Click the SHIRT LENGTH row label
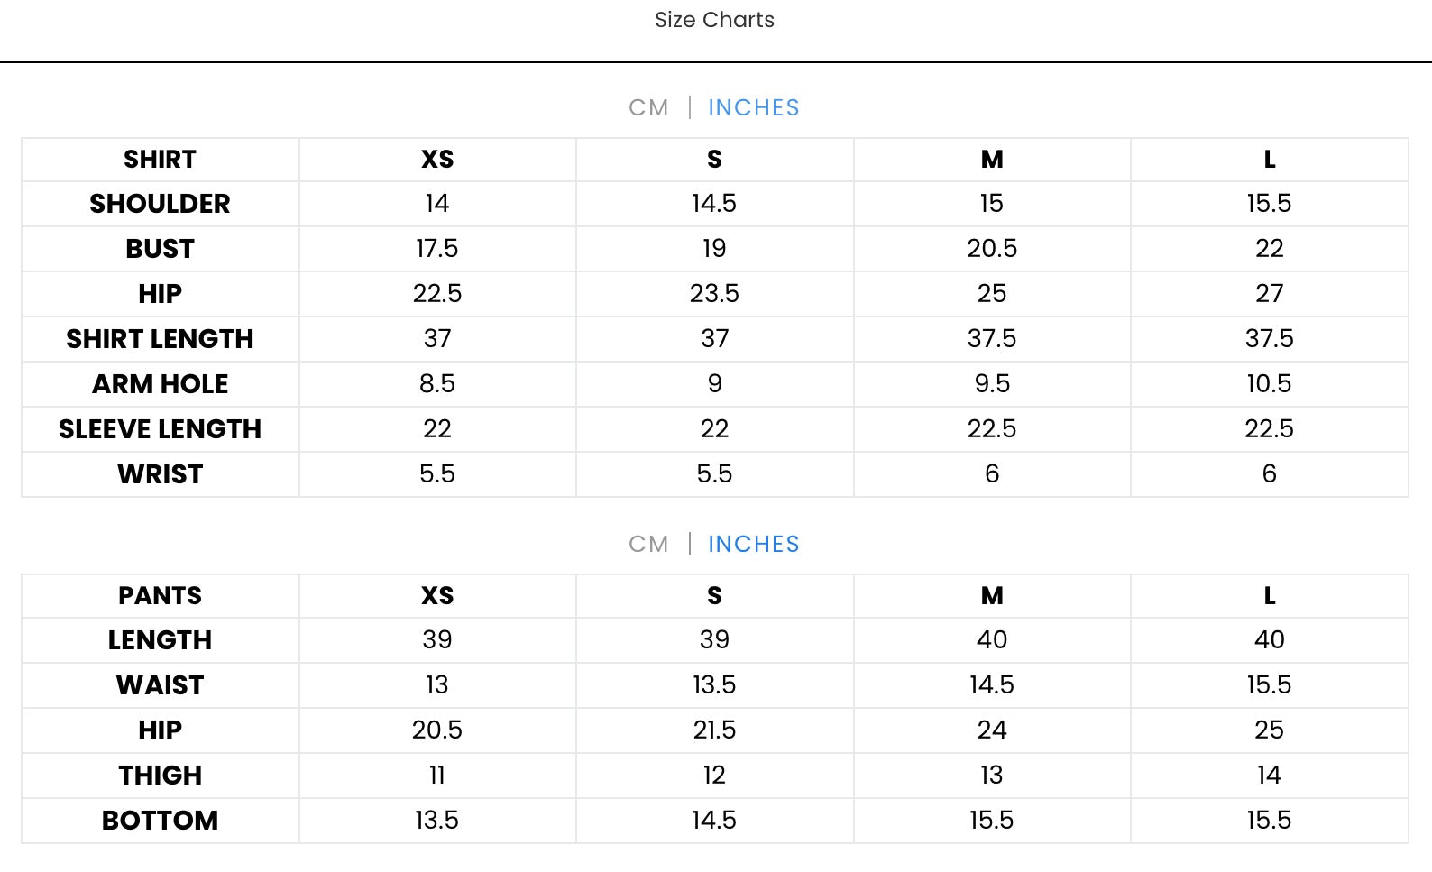Screen dimensions: 1432x872 coord(160,339)
